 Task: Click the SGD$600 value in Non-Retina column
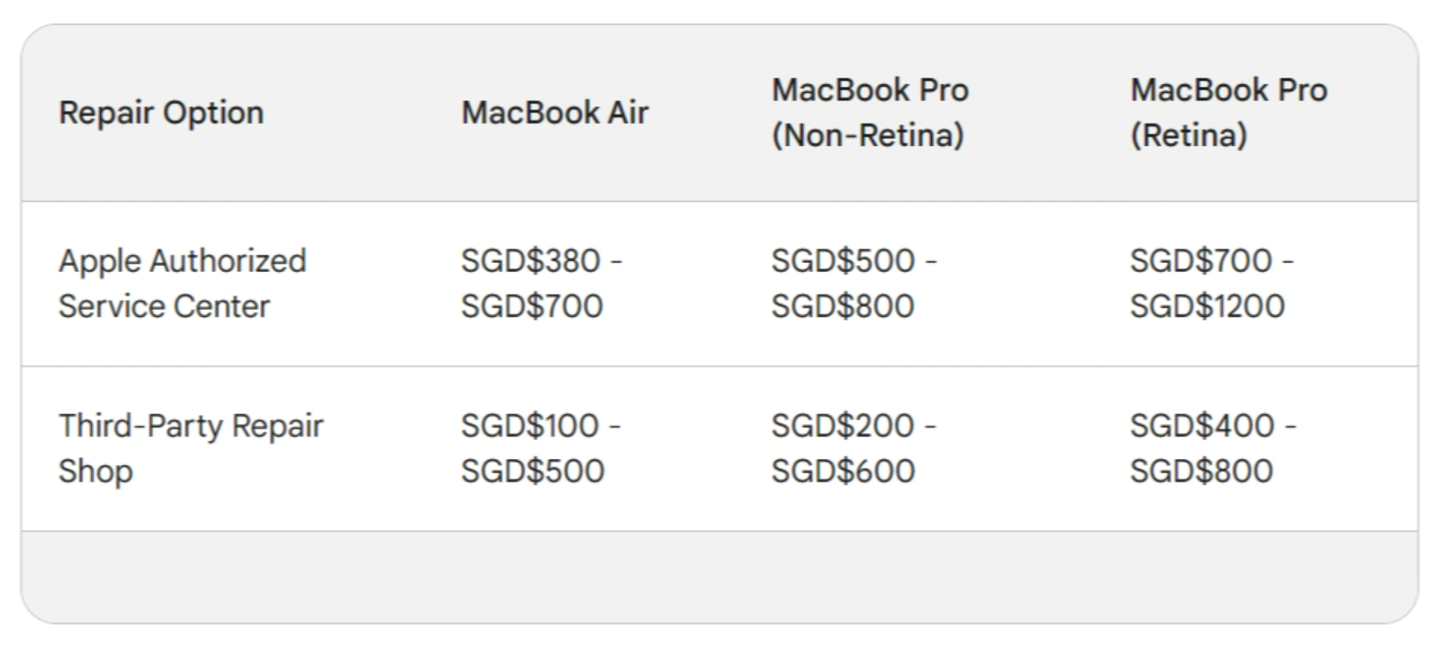843,472
